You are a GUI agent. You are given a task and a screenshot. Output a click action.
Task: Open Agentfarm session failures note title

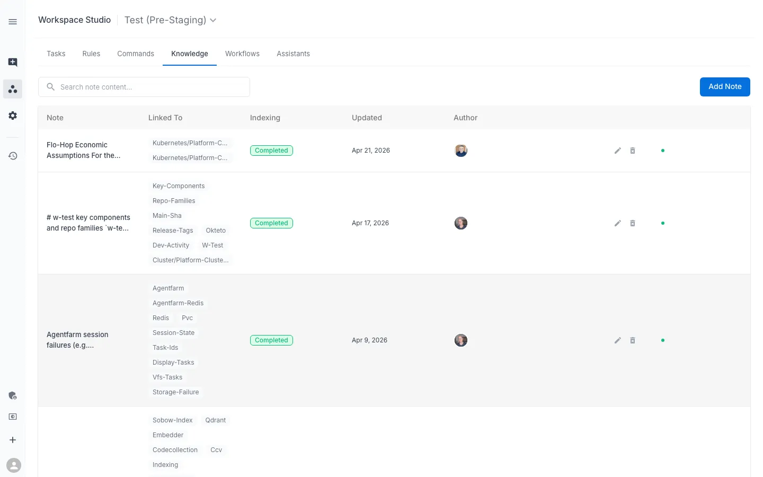click(77, 340)
